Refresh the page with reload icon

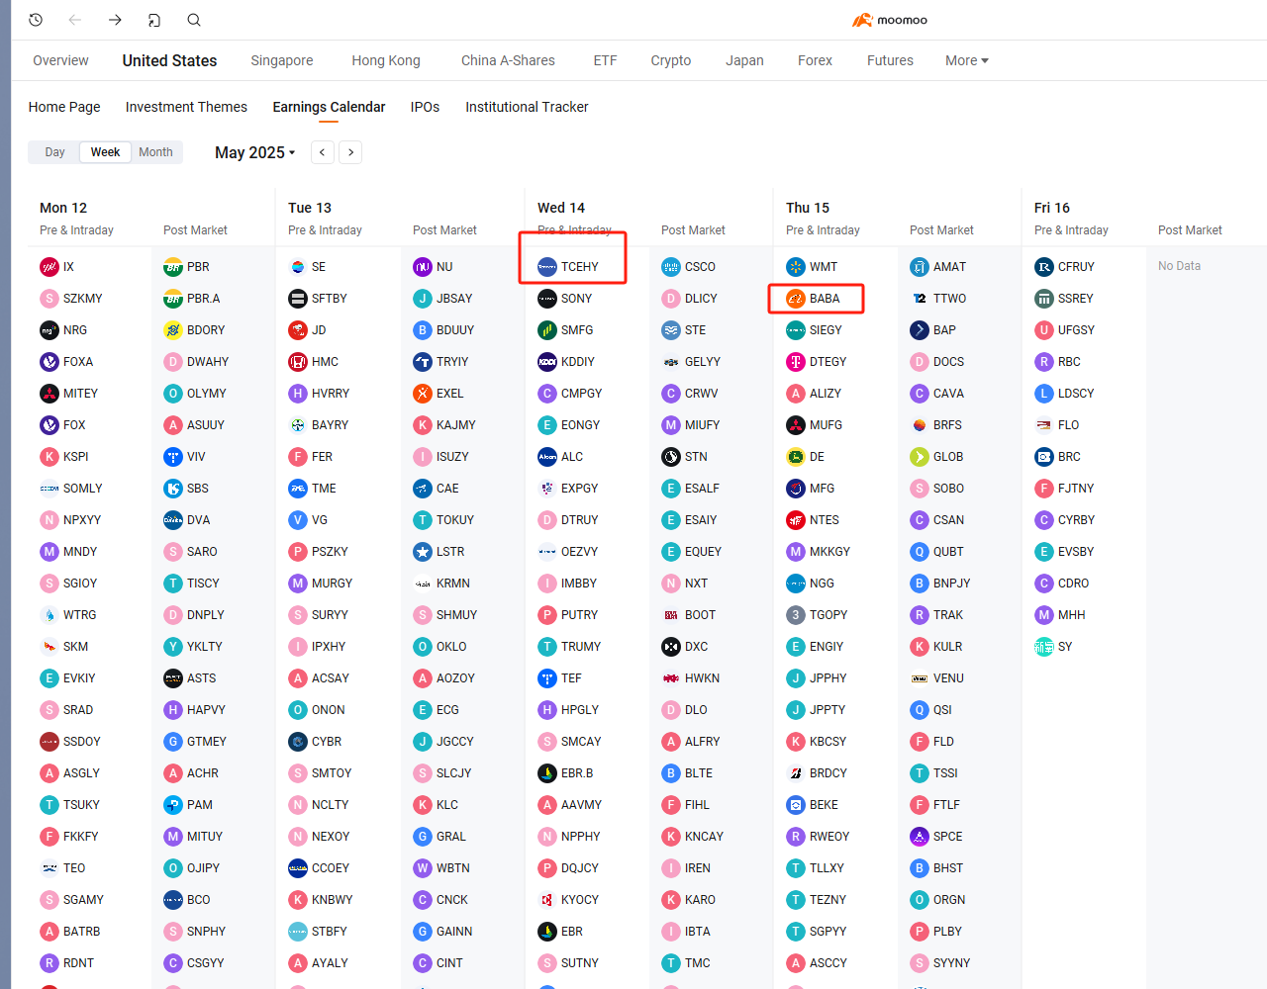coord(154,20)
